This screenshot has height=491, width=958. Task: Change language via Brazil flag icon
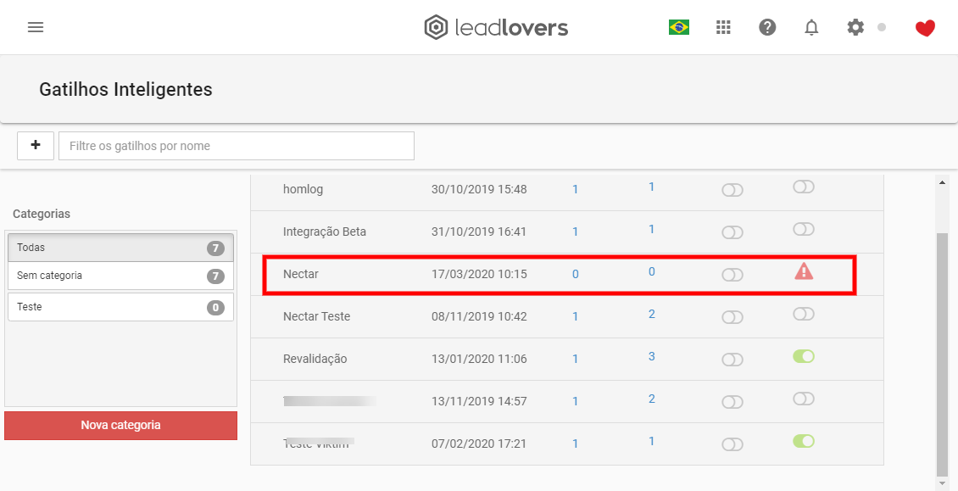[x=679, y=27]
